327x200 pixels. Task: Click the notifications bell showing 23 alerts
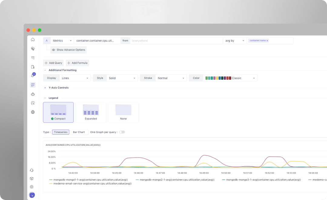(x=32, y=76)
